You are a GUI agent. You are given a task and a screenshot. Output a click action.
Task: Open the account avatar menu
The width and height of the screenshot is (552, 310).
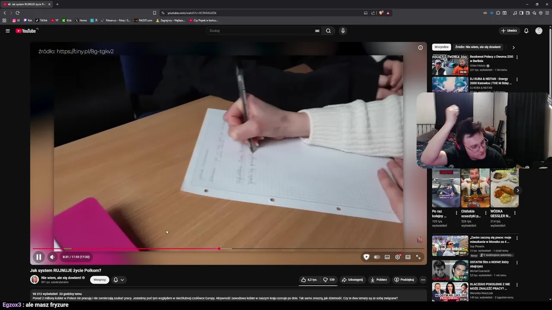point(539,31)
